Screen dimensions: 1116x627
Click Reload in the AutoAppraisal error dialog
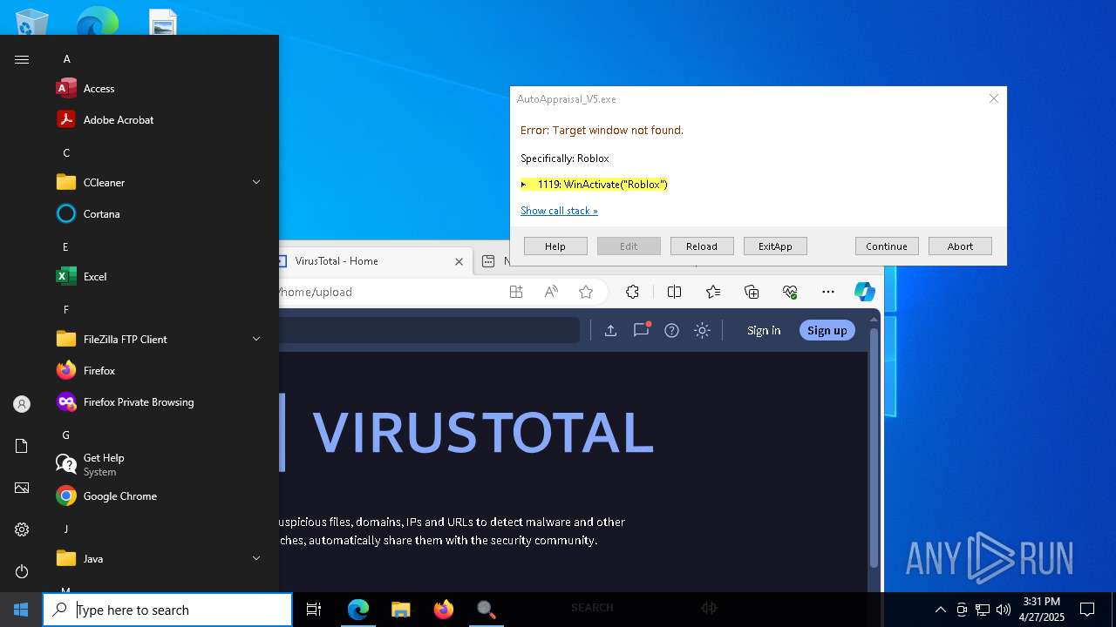coord(702,246)
